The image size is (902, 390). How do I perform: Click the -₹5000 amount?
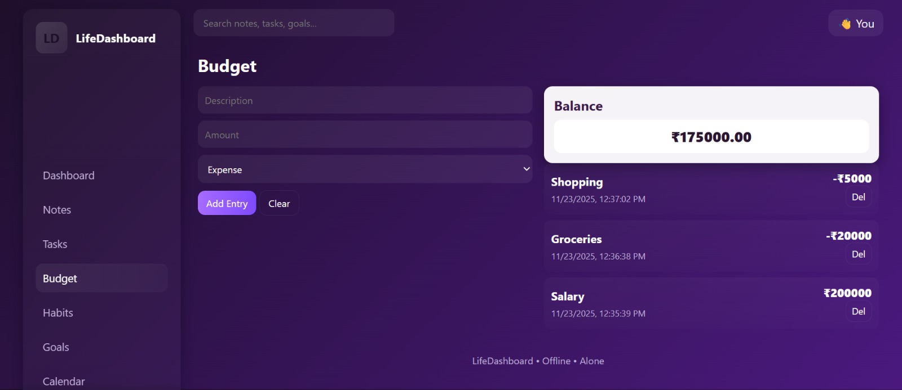point(852,178)
